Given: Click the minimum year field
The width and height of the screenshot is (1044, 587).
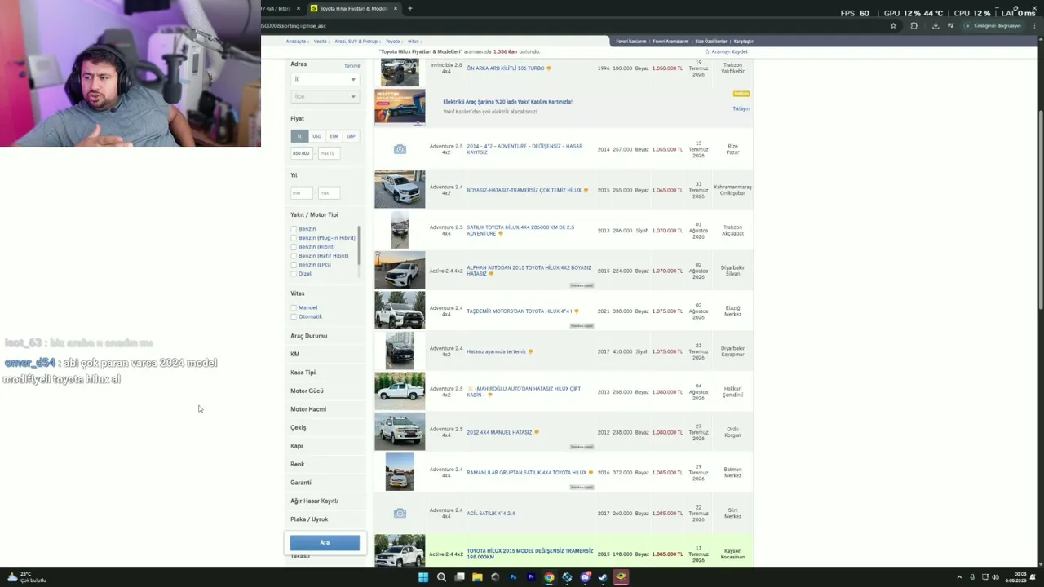Looking at the screenshot, I should 303,193.
